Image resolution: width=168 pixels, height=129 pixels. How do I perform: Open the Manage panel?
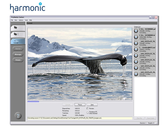[18, 54]
